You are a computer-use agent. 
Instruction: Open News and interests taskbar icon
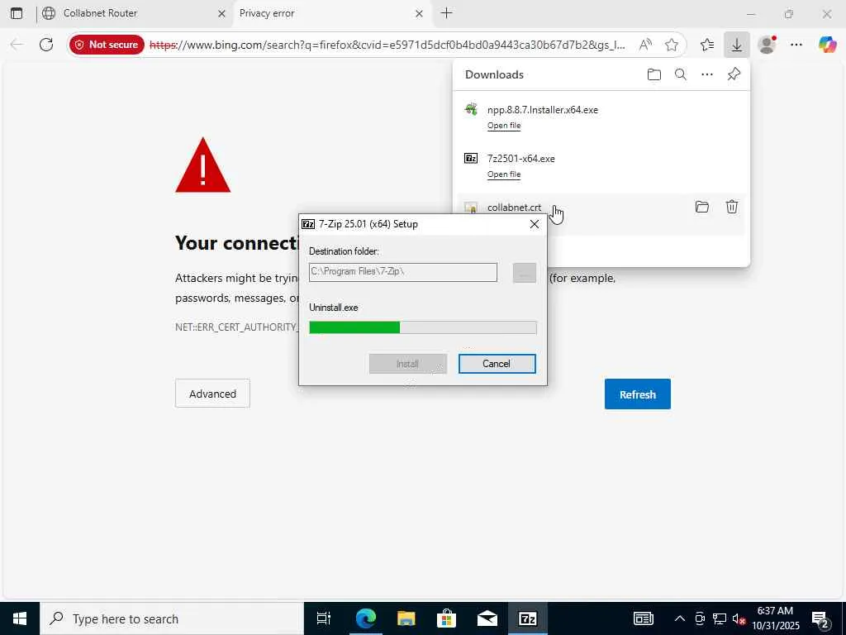(x=643, y=618)
